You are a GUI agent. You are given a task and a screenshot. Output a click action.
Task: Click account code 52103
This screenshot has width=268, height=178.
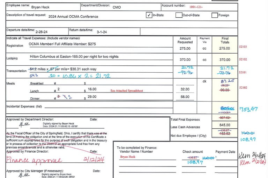click(x=243, y=47)
